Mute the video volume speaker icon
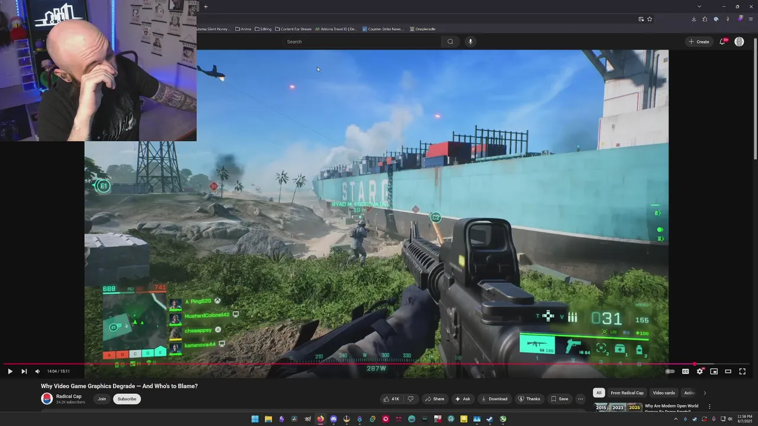This screenshot has width=758, height=426. 37,372
